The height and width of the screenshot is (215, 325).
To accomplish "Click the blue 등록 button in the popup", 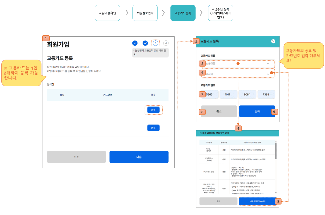I will [257, 111].
